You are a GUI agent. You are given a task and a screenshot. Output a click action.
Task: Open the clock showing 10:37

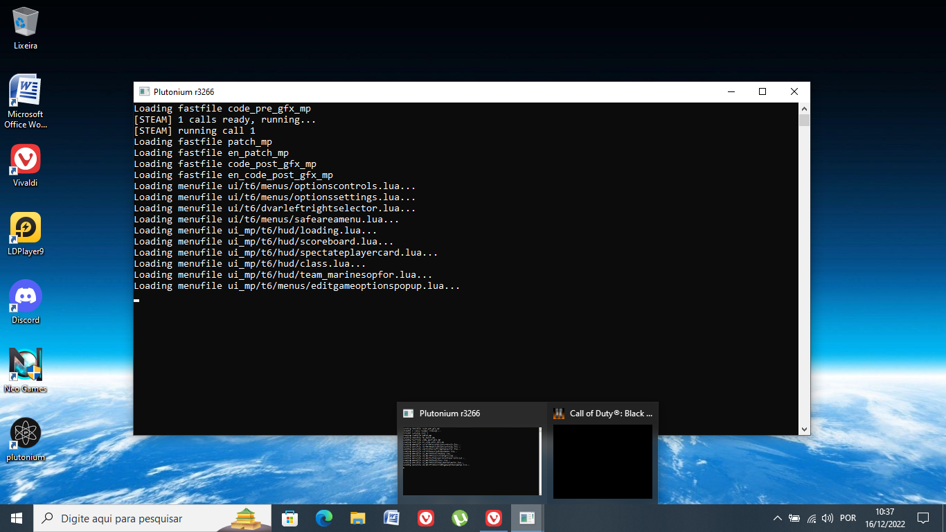pos(884,518)
